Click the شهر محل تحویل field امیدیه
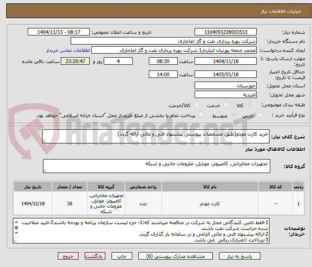Screen dimensions: 312x267 [x=226, y=95]
